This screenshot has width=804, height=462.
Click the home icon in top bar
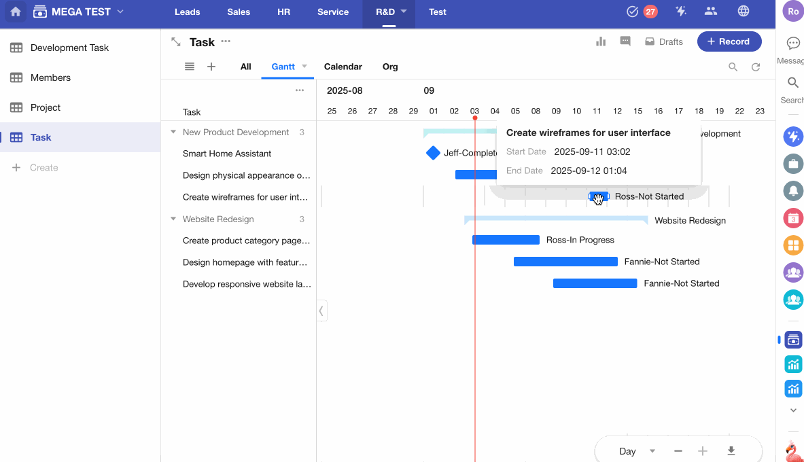point(16,12)
